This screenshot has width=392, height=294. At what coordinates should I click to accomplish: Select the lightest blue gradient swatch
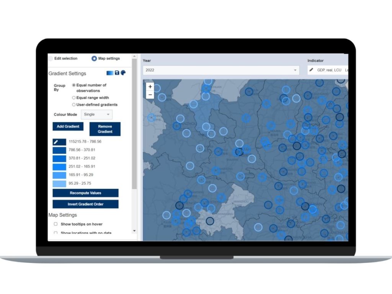(59, 183)
